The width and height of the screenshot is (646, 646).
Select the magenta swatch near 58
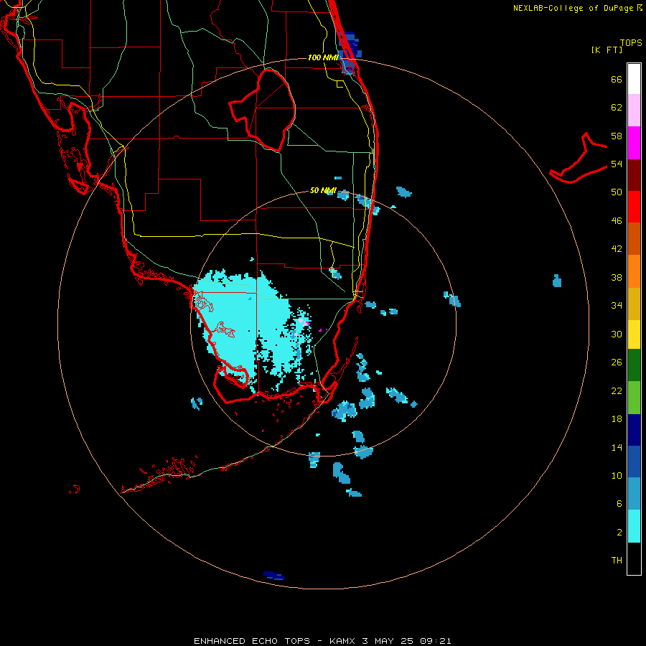tap(634, 143)
